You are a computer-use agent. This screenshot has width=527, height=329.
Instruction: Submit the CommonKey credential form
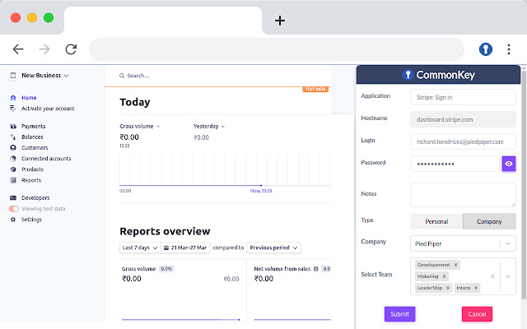click(x=399, y=314)
